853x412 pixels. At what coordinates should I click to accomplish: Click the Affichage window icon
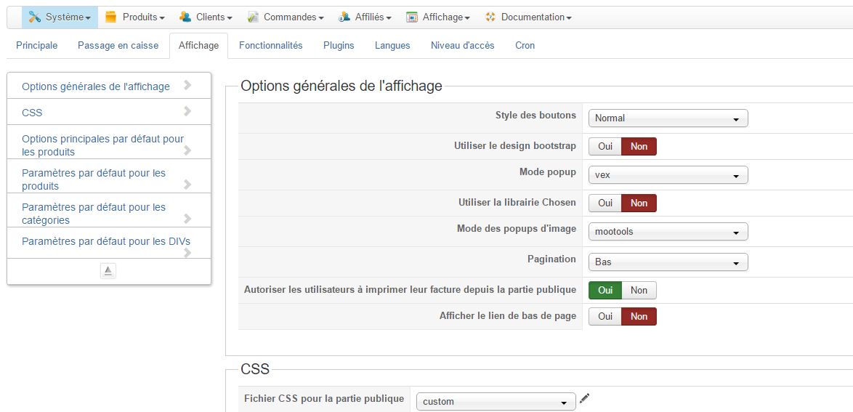pos(412,17)
